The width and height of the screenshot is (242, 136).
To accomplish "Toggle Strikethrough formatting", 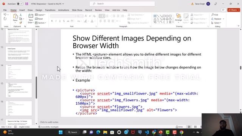I will 68,21.
